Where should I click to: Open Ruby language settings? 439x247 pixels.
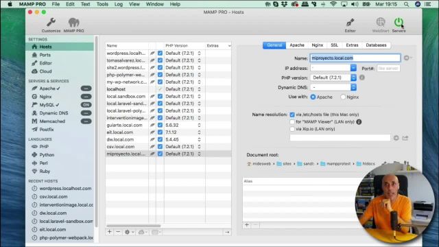45,171
